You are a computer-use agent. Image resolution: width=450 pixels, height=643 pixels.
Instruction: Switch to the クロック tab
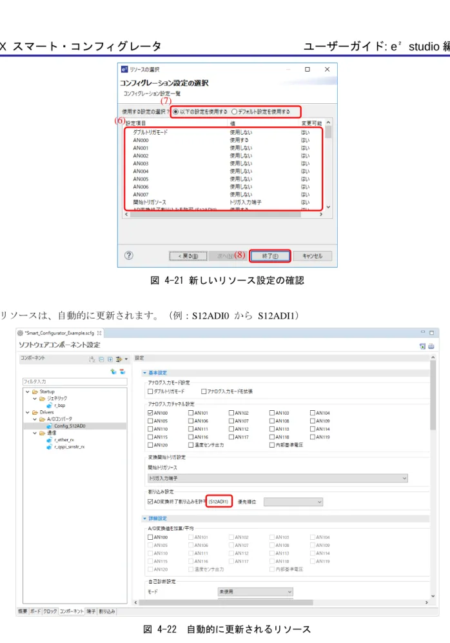coord(50,611)
